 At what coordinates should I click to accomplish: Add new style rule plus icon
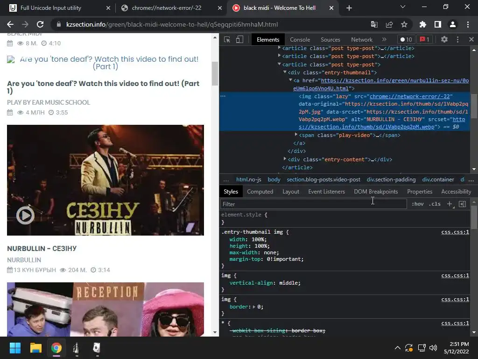coord(450,204)
